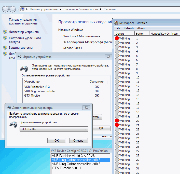Screen dimensions: 180x174
Task: Click red indicator for button 20 in SV Mapper
Action: (x=117, y=121)
